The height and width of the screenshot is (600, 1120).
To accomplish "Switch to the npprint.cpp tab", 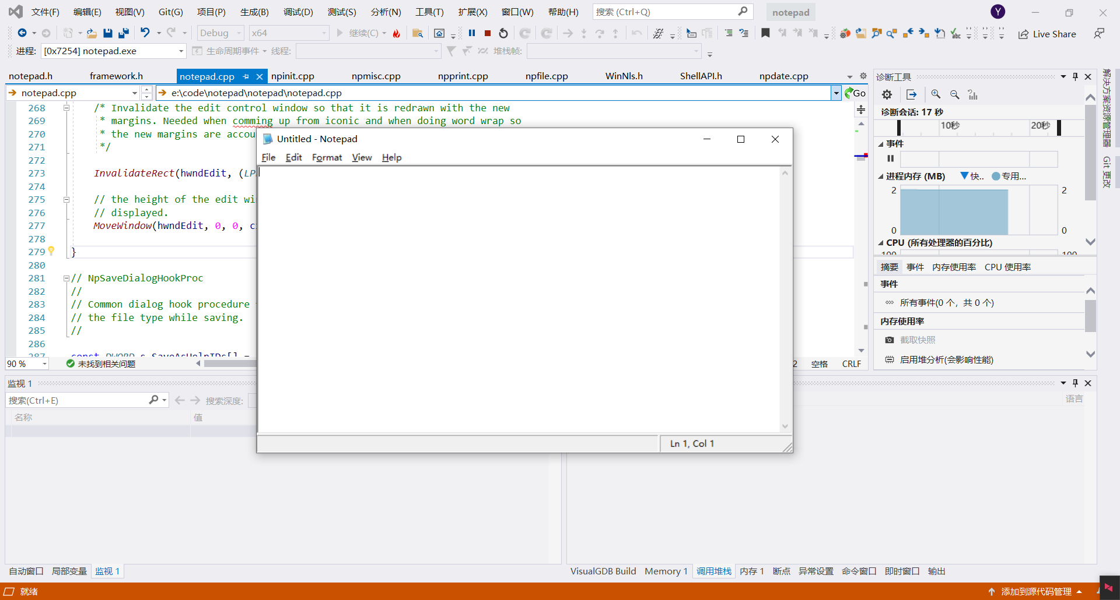I will tap(463, 76).
